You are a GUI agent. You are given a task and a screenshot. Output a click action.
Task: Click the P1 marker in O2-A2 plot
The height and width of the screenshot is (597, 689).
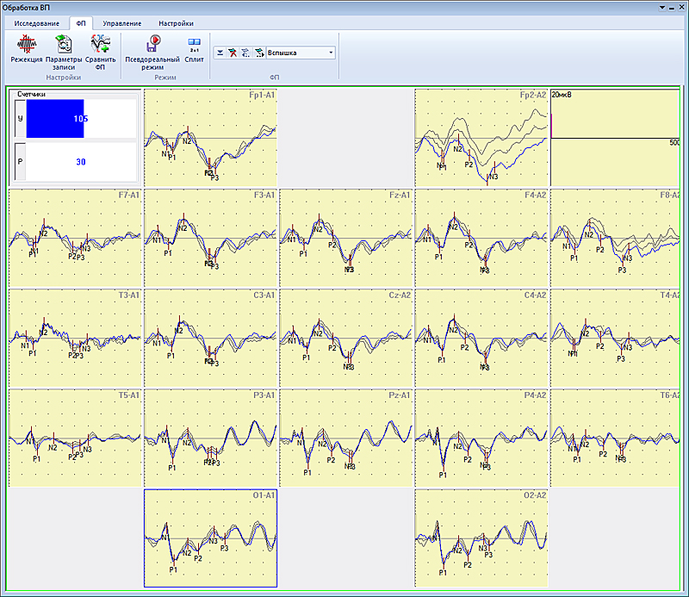point(443,573)
